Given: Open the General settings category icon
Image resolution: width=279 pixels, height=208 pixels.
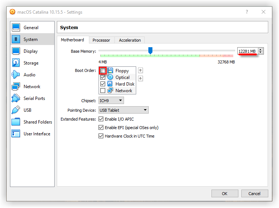Looking at the screenshot, I should (x=16, y=28).
